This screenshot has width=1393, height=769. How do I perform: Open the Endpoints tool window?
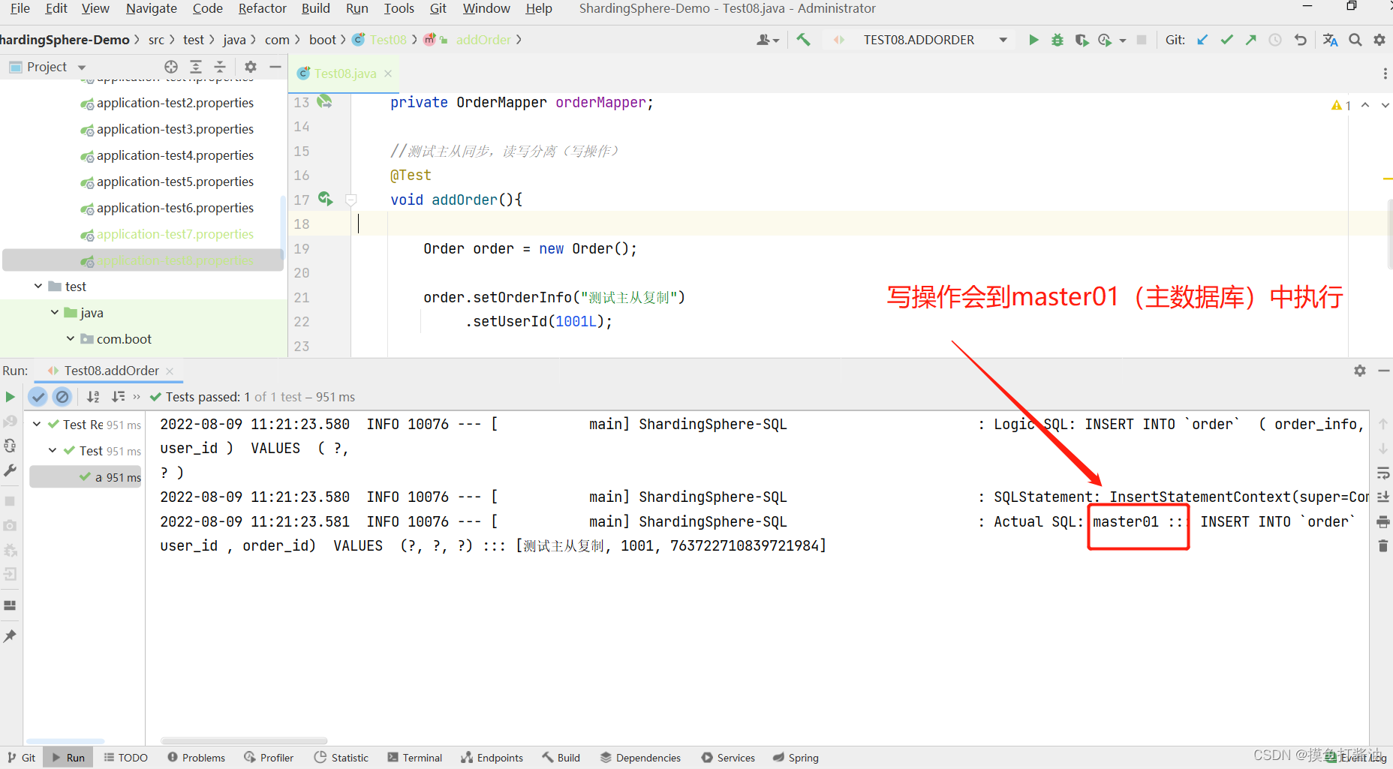492,758
